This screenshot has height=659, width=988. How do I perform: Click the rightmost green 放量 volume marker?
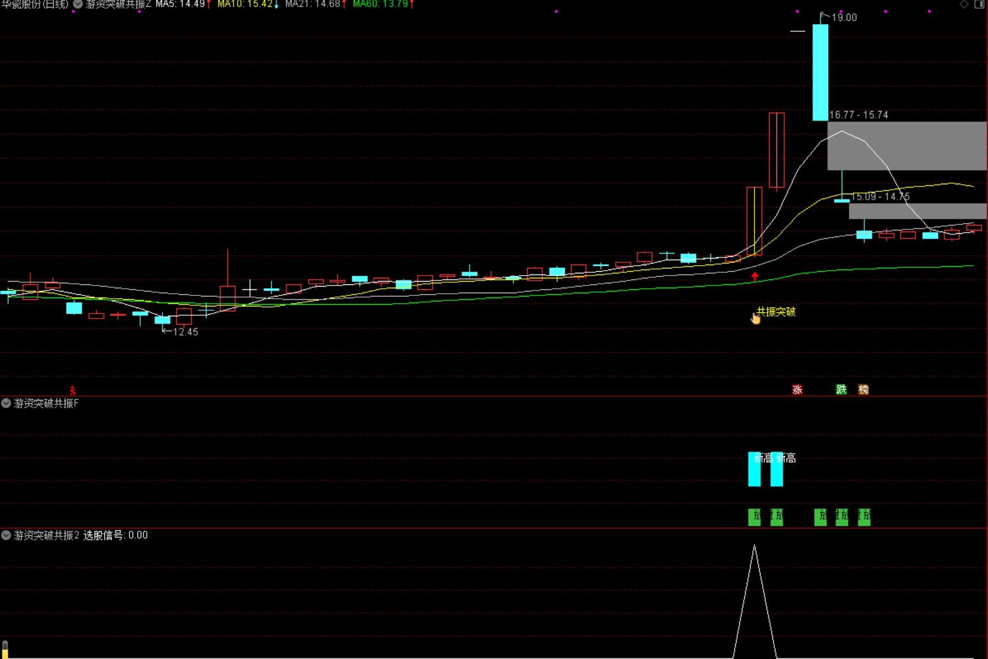pos(864,517)
